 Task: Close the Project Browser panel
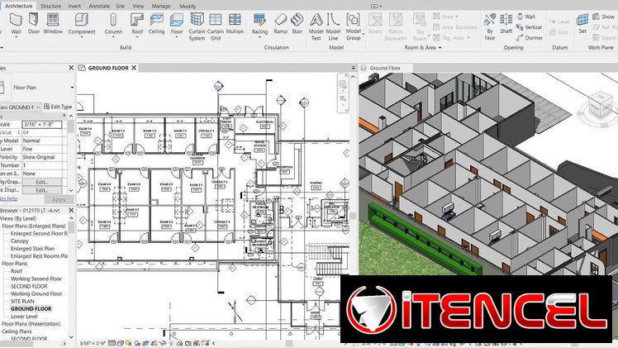coord(71,211)
